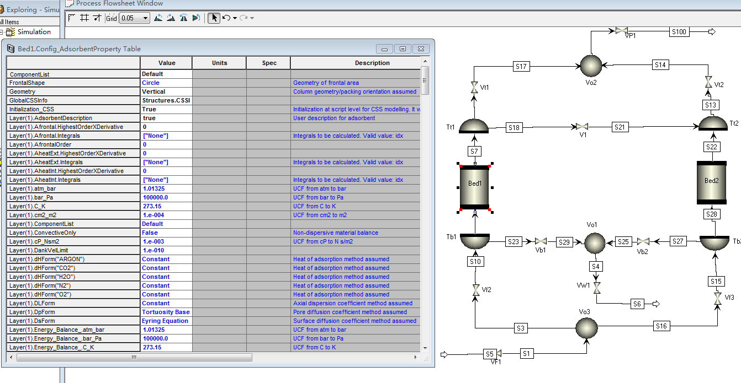
Task: Click the Description column header
Action: [372, 63]
